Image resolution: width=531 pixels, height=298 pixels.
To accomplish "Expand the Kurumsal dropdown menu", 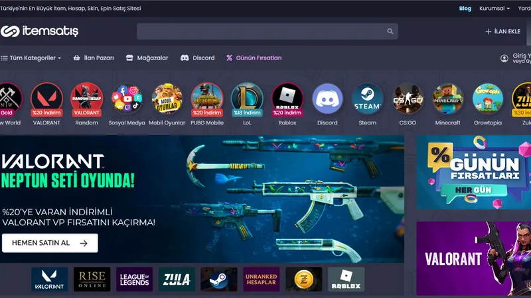I will (x=493, y=9).
